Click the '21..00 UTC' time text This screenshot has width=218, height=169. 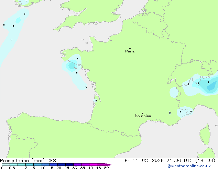(x=179, y=161)
